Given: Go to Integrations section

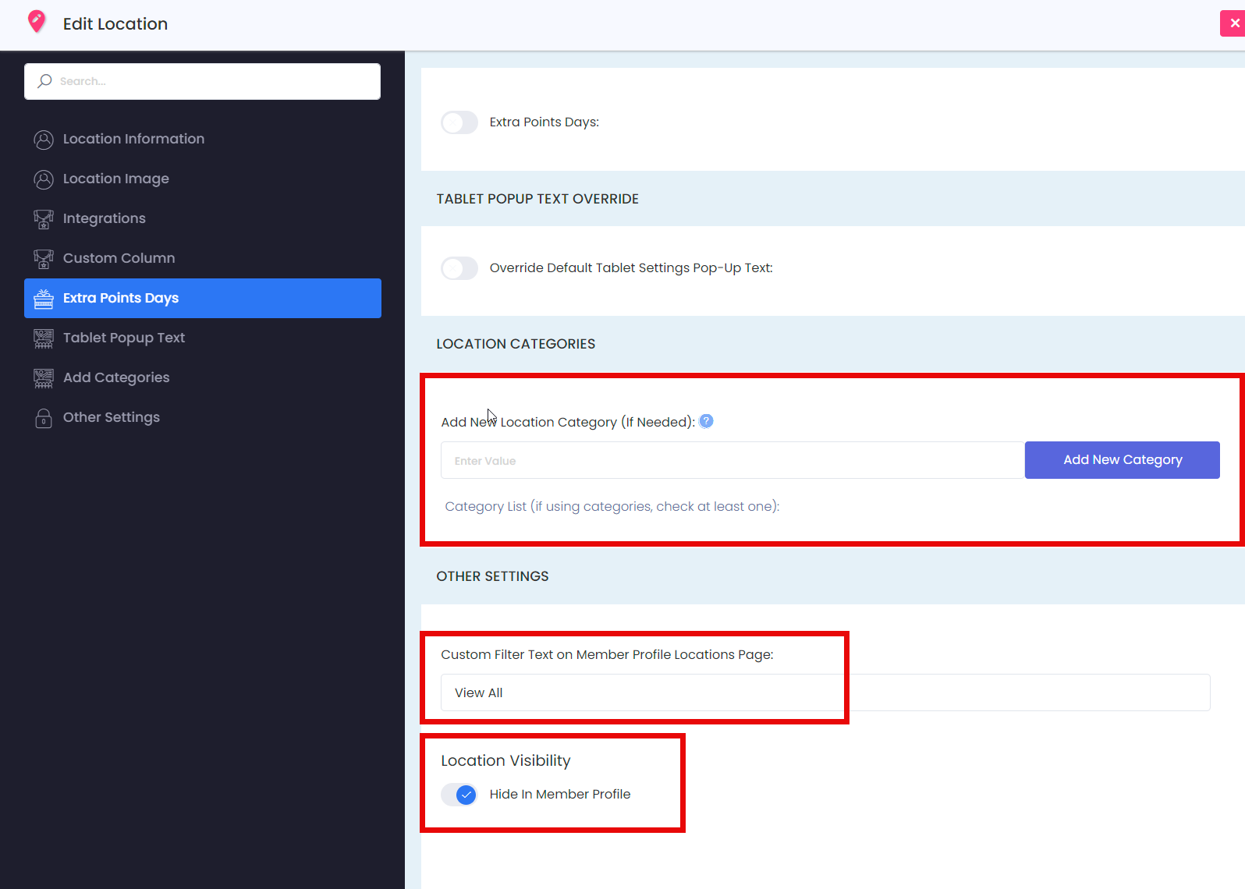Looking at the screenshot, I should click(203, 218).
